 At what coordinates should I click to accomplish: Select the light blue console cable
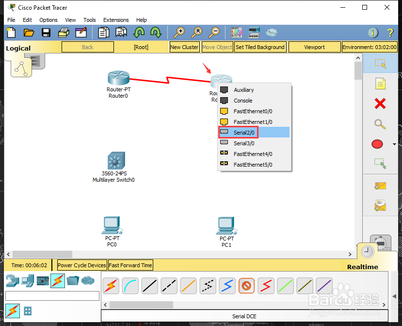click(130, 286)
